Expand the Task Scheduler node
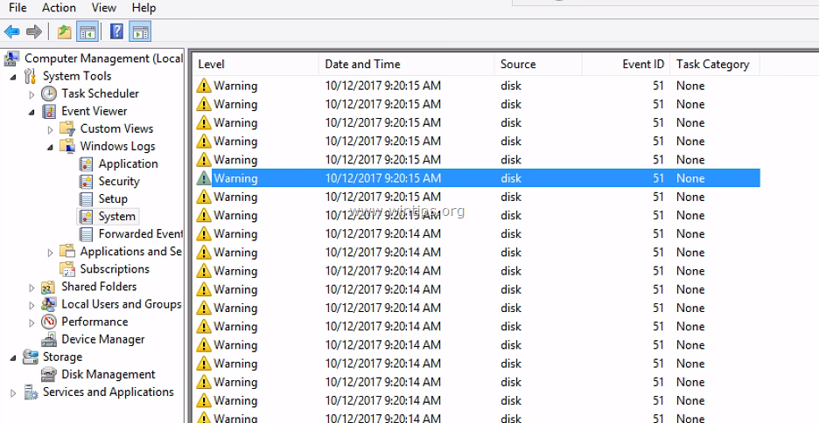The width and height of the screenshot is (819, 423). pos(31,94)
